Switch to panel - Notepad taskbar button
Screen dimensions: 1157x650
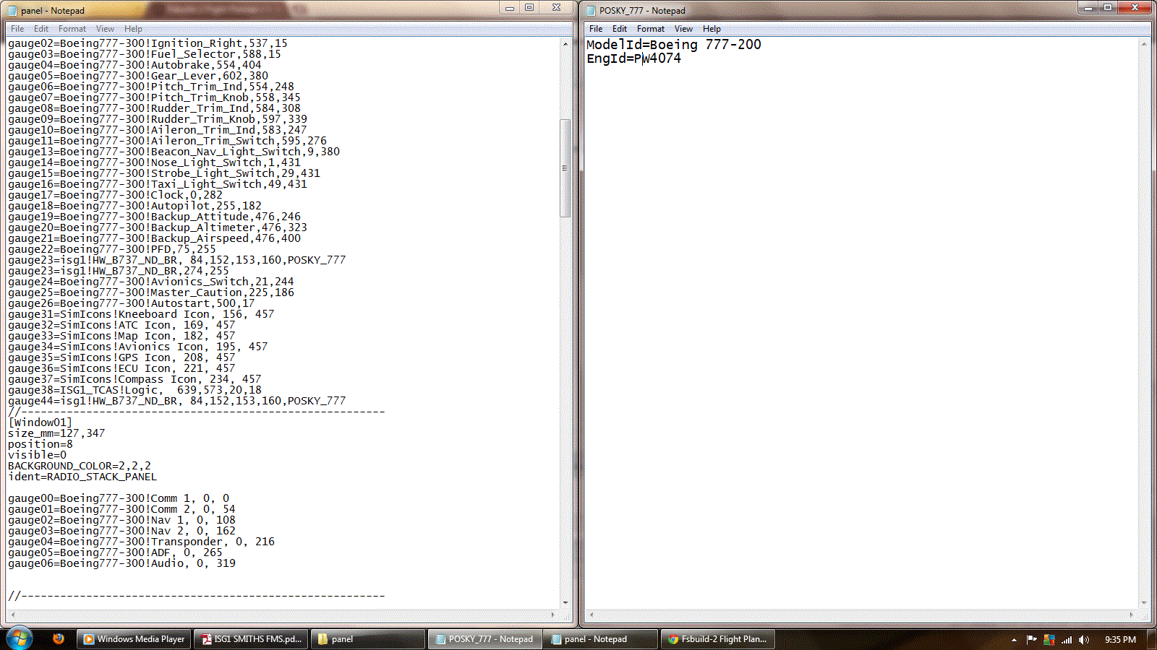pyautogui.click(x=602, y=639)
